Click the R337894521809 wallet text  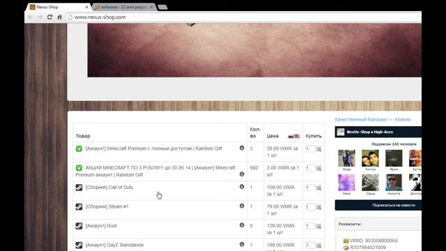(x=368, y=248)
